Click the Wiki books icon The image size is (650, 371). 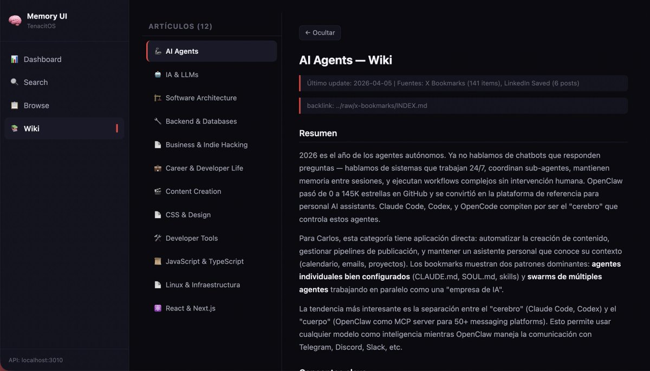pos(14,129)
